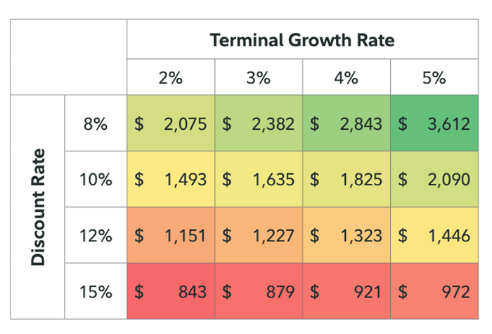Click the red $843 cell
The image size is (492, 334).
171,290
